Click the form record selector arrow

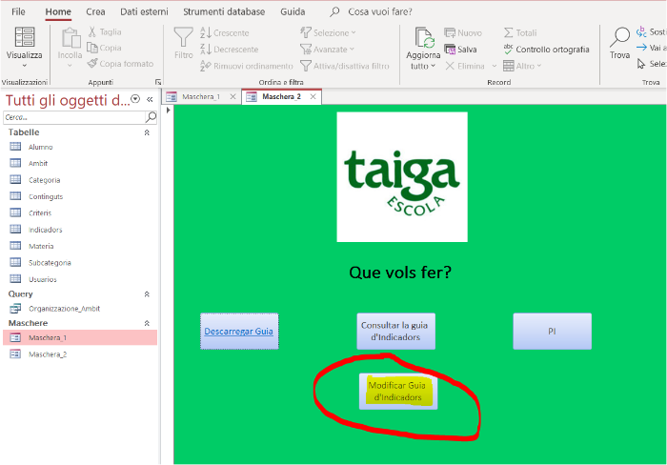point(168,111)
